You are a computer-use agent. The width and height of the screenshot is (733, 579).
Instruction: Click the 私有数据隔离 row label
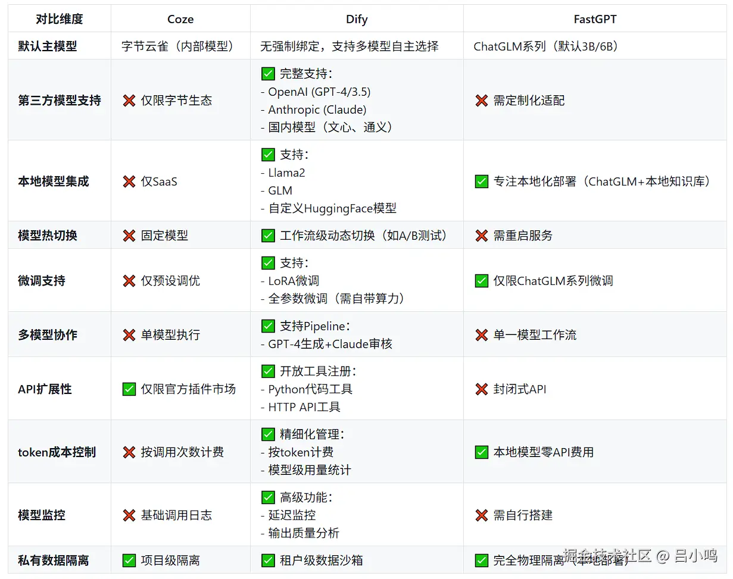[54, 561]
